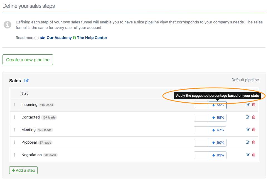This screenshot has height=179, width=268.
Task: Click edit icon for Incoming step
Action: click(x=248, y=105)
